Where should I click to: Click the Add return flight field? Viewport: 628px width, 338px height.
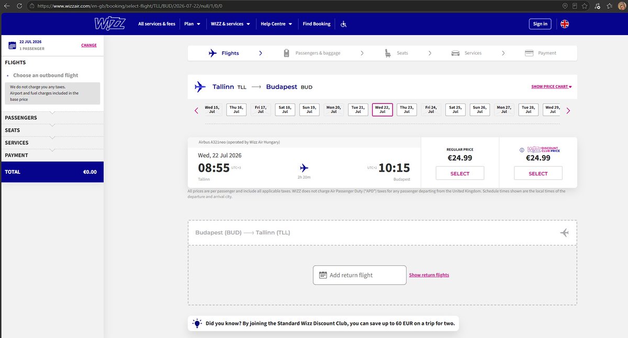coord(360,275)
